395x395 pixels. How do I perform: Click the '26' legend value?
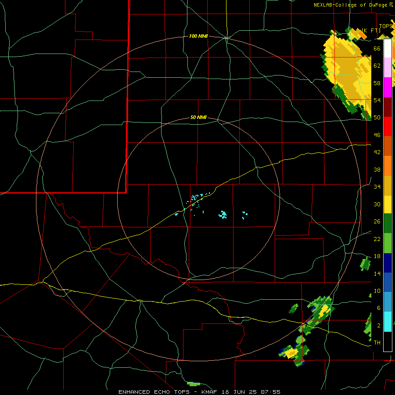tap(377, 222)
